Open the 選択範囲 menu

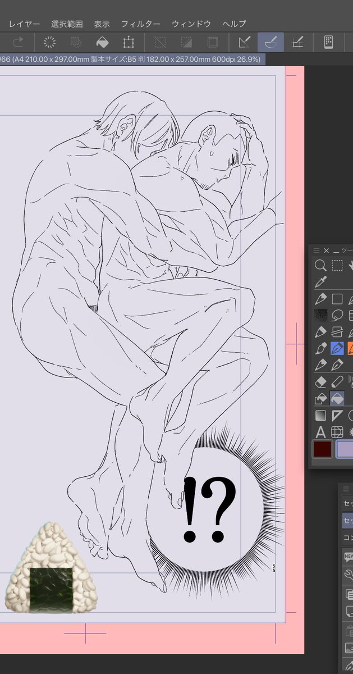(67, 24)
